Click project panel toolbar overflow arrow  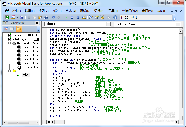point(38,30)
